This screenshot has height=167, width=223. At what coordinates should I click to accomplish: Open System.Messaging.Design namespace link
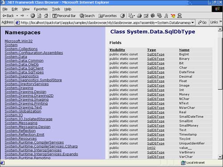28,127
